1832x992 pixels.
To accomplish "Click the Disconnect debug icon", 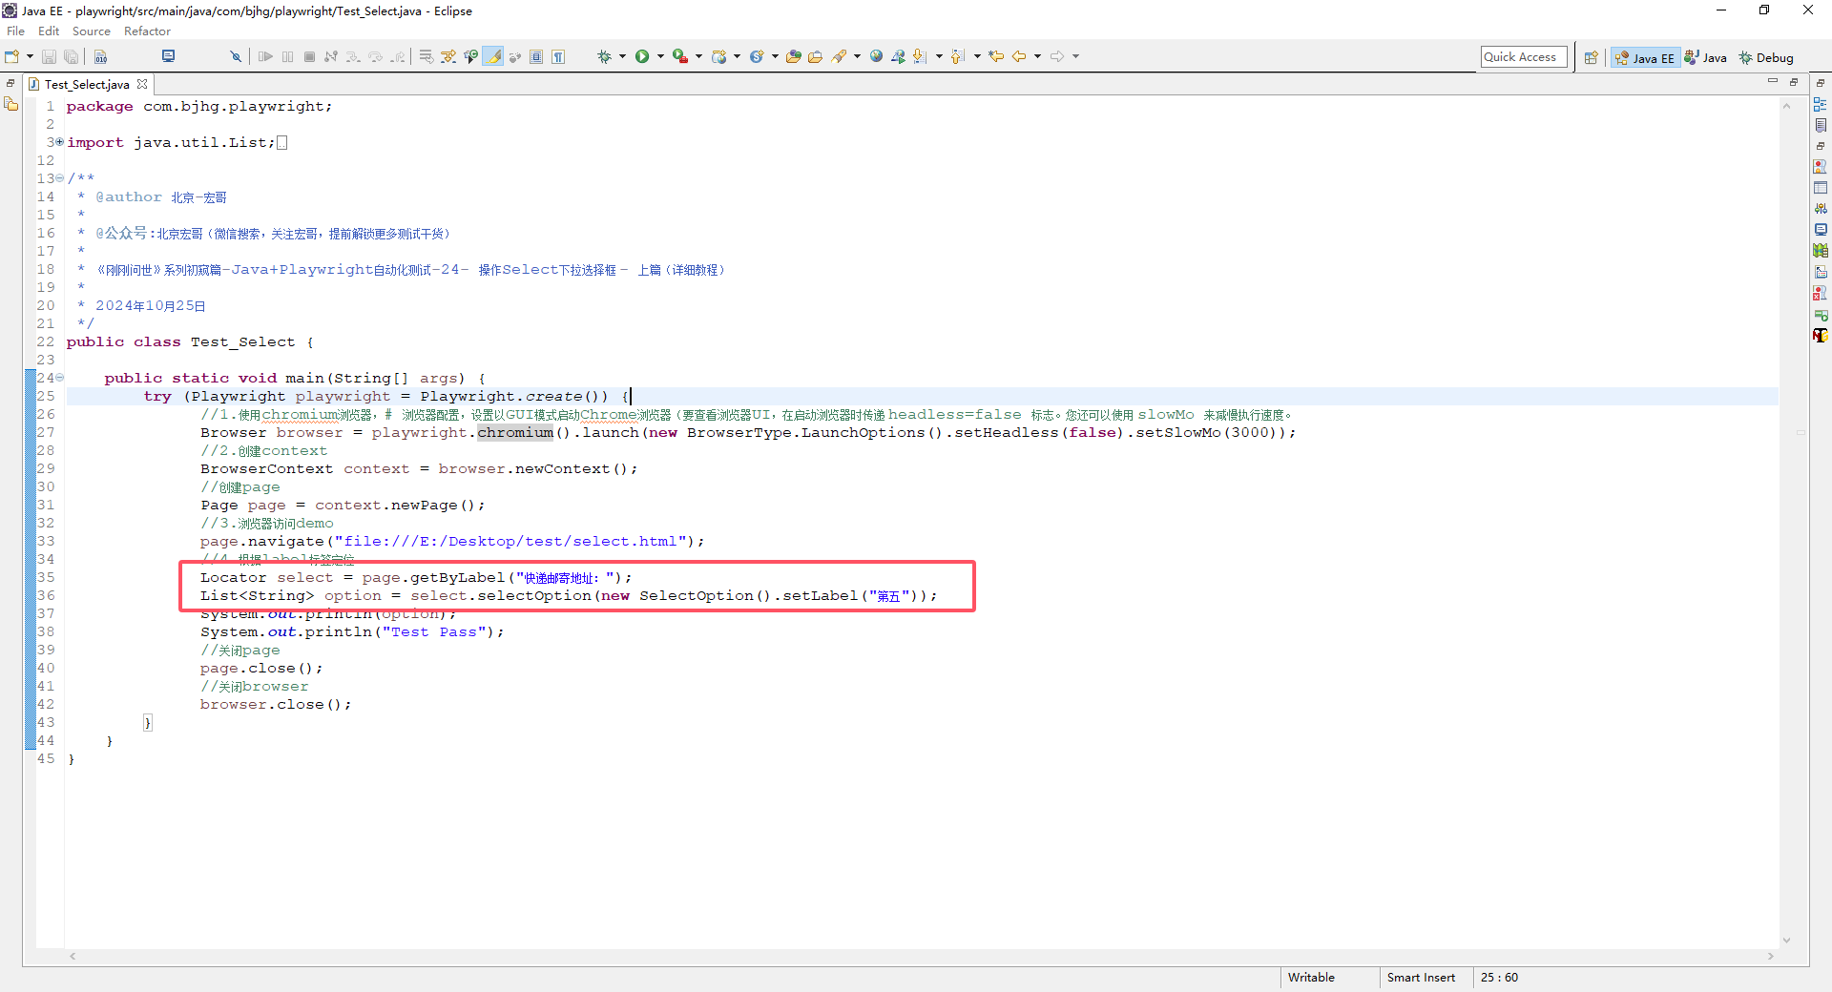I will (x=331, y=56).
